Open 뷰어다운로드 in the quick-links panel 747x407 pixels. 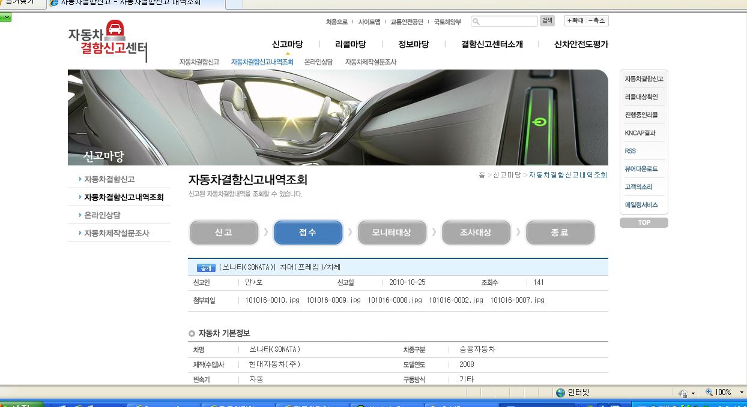641,169
